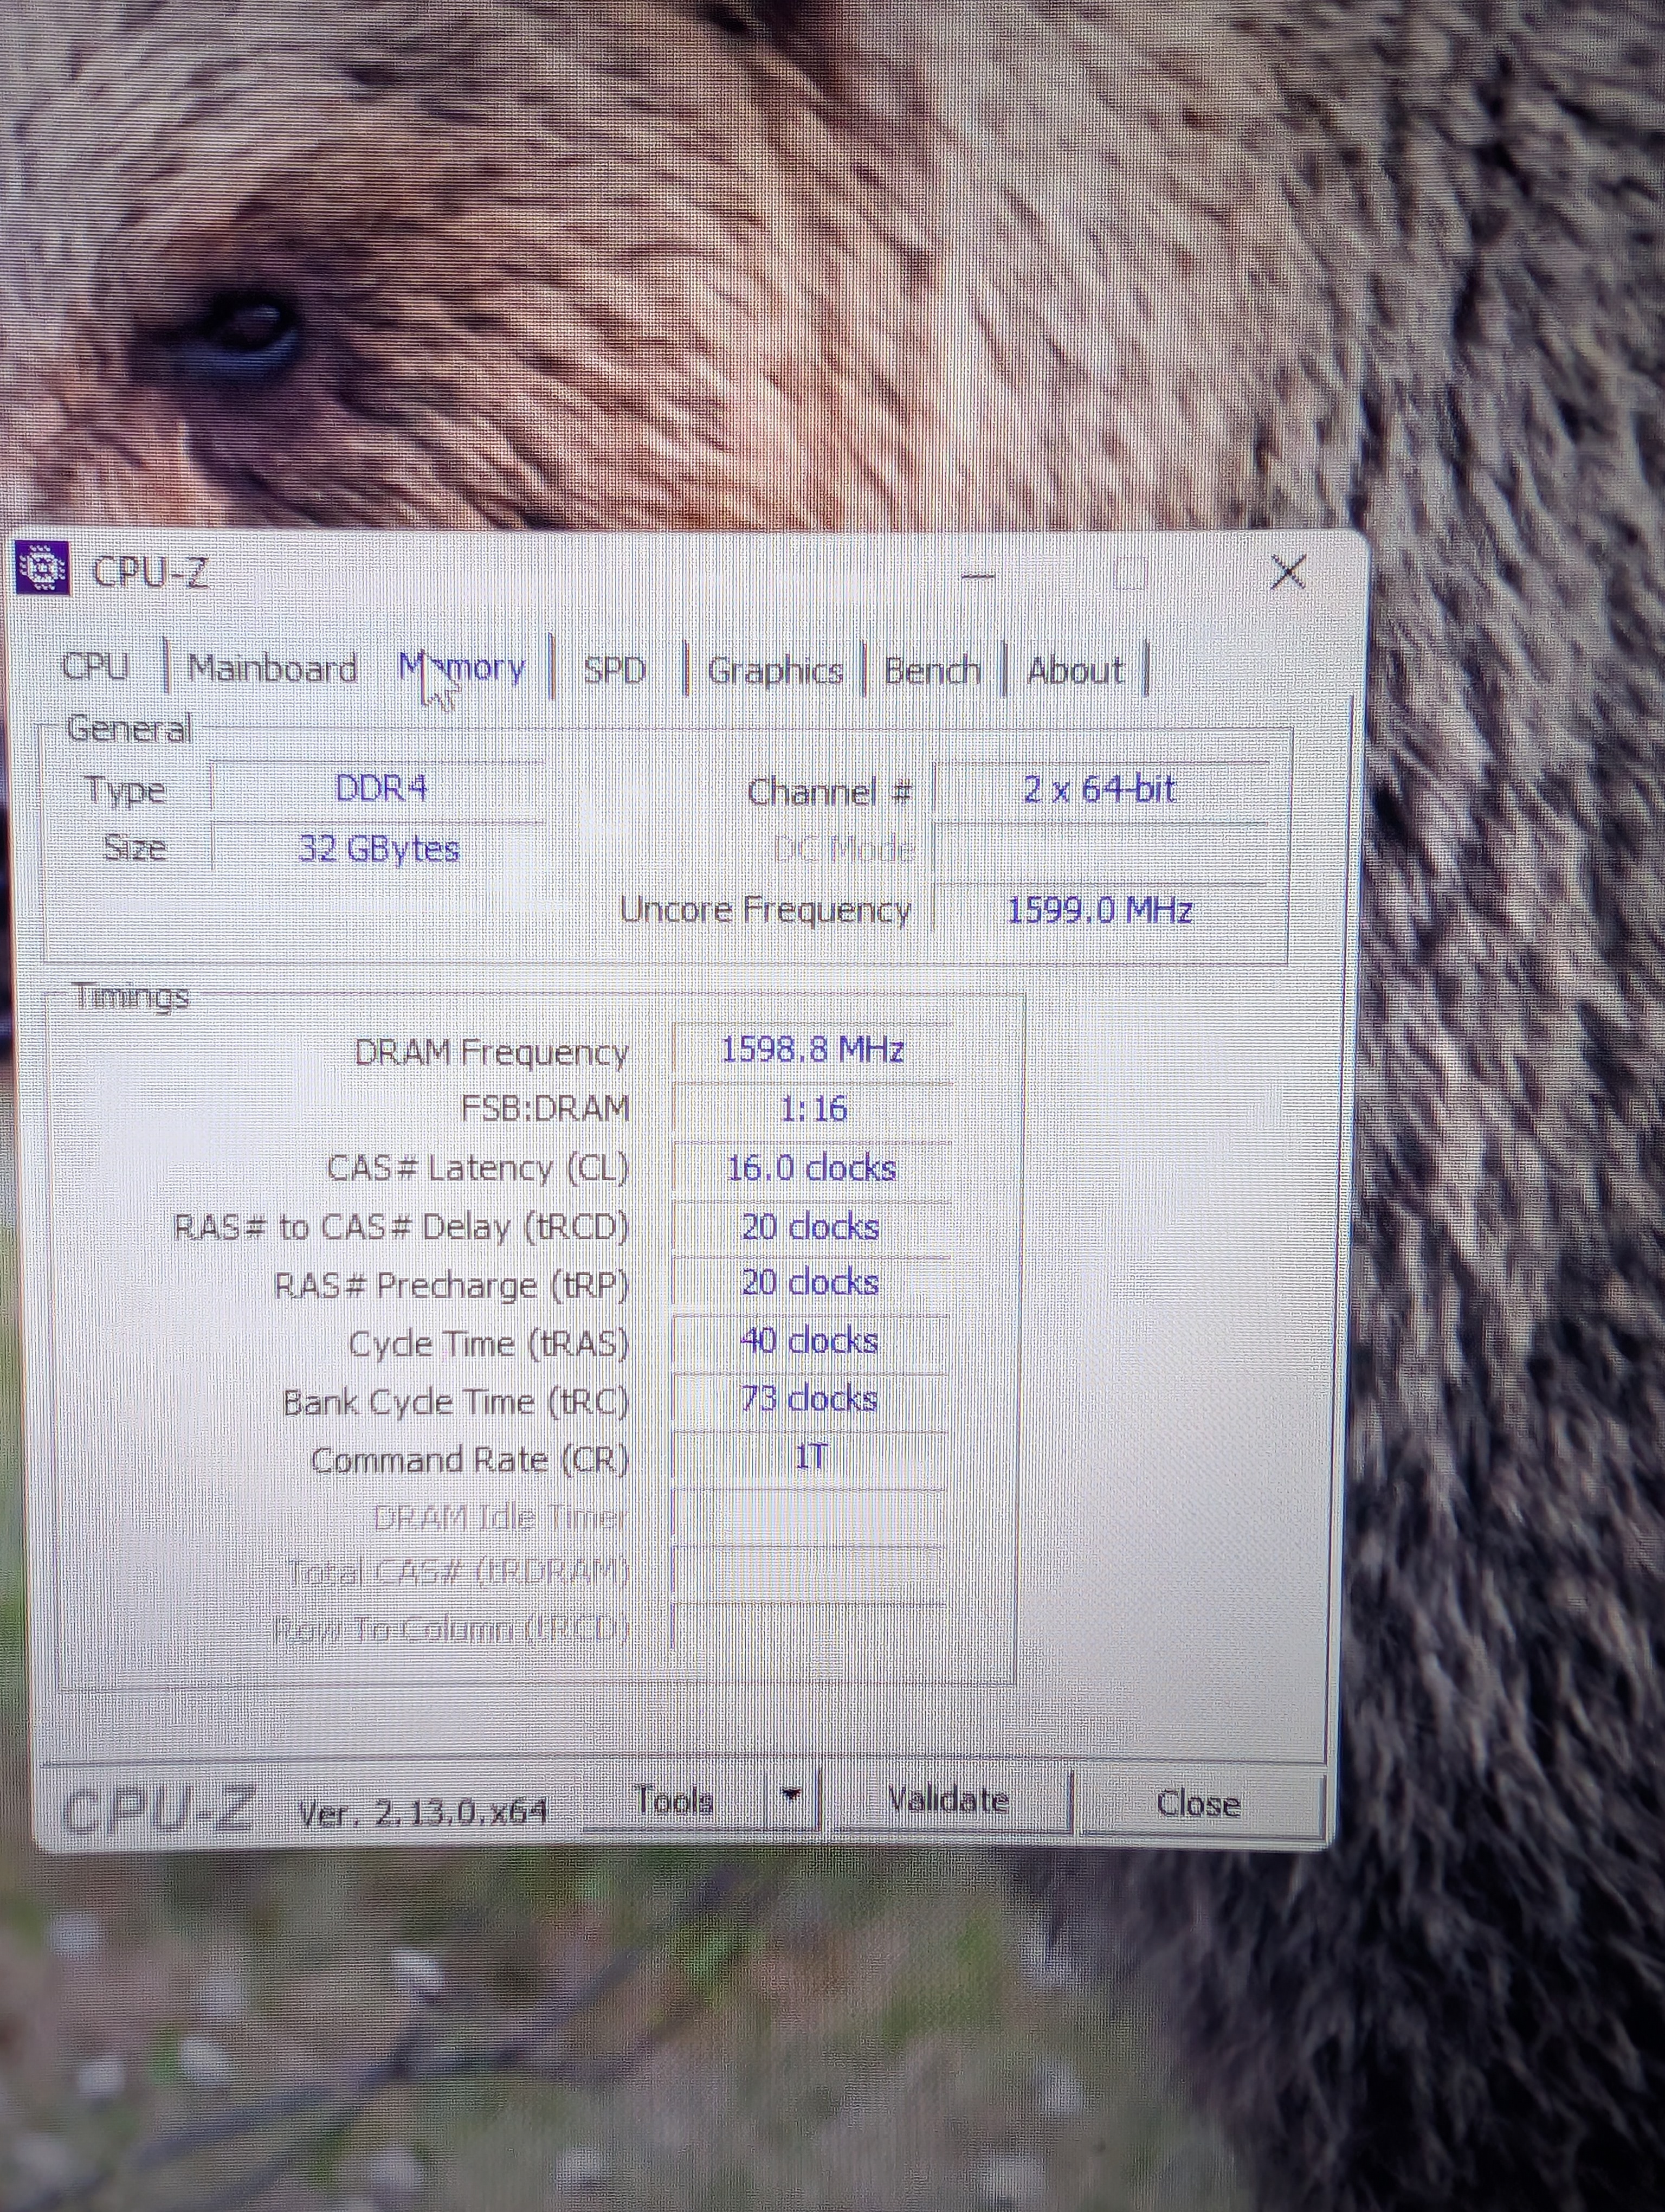Switch to the Mainboard tab
Image resolution: width=1665 pixels, height=2212 pixels.
click(x=272, y=668)
